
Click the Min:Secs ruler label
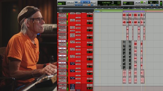61,9
